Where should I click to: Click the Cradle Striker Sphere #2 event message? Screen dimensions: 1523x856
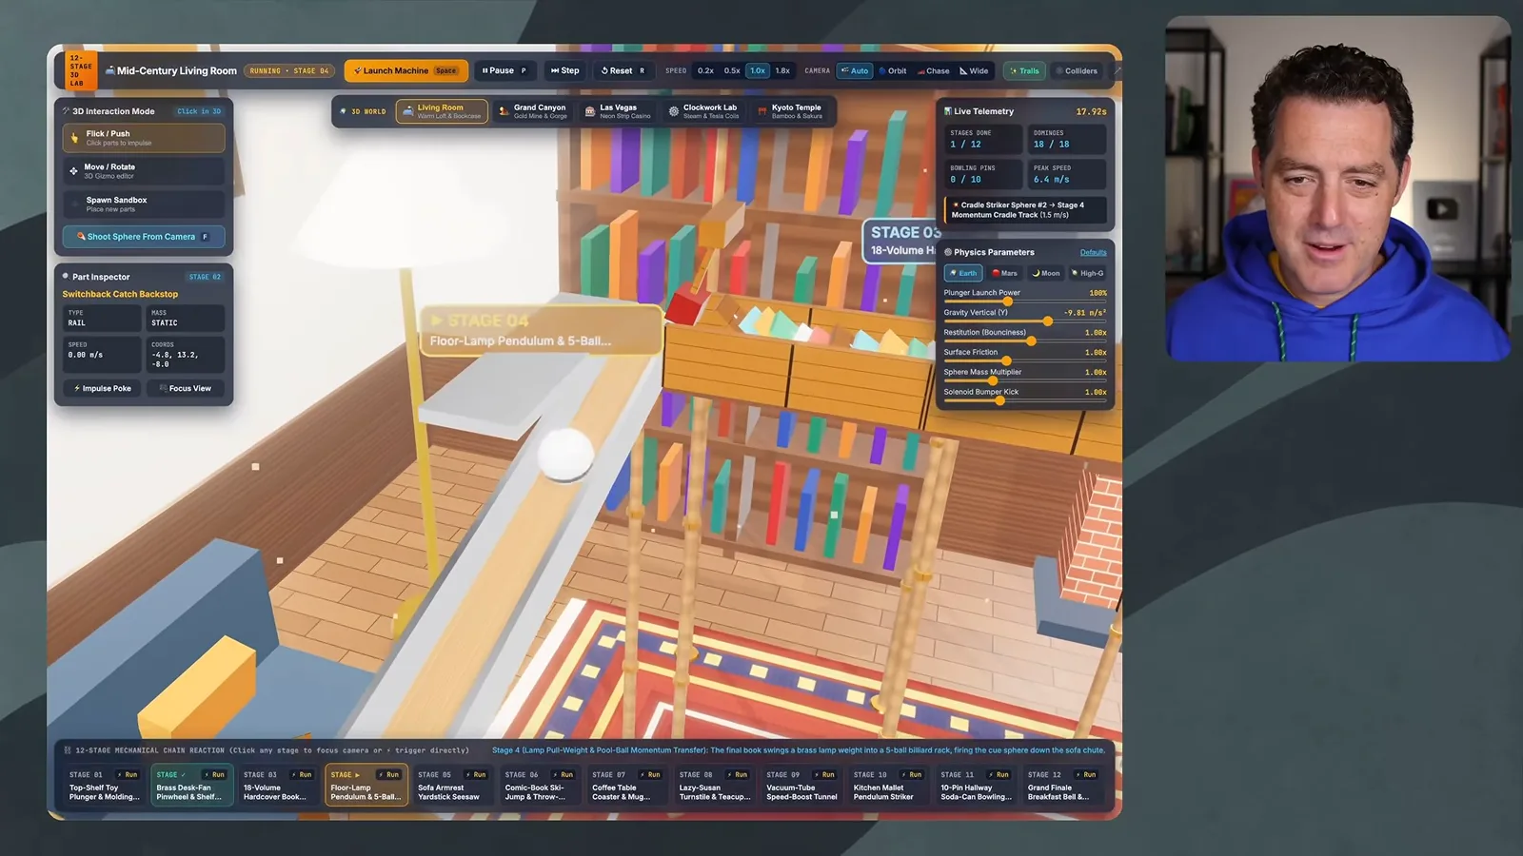click(x=1025, y=210)
